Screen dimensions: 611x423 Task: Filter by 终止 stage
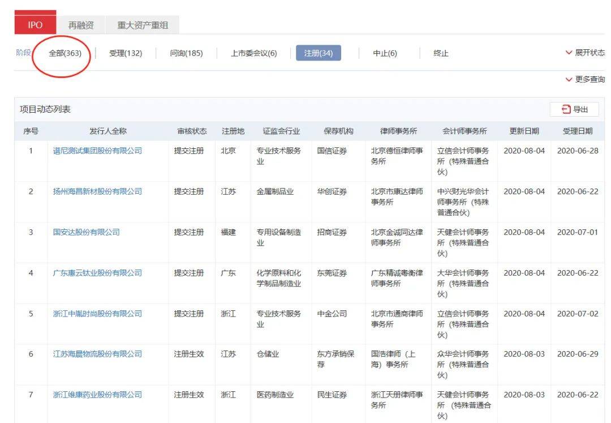[441, 53]
